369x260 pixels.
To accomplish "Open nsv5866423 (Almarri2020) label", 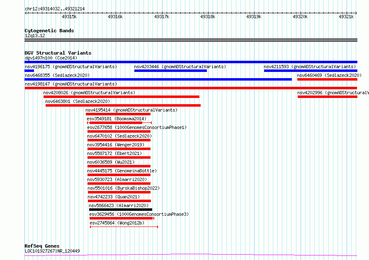I will point(119,205).
